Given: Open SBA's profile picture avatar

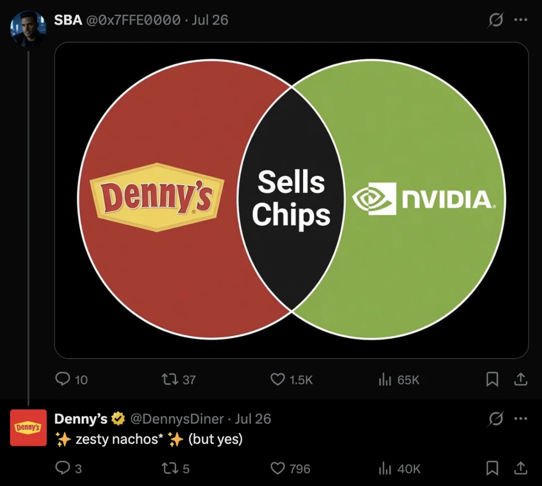Looking at the screenshot, I should point(28,28).
